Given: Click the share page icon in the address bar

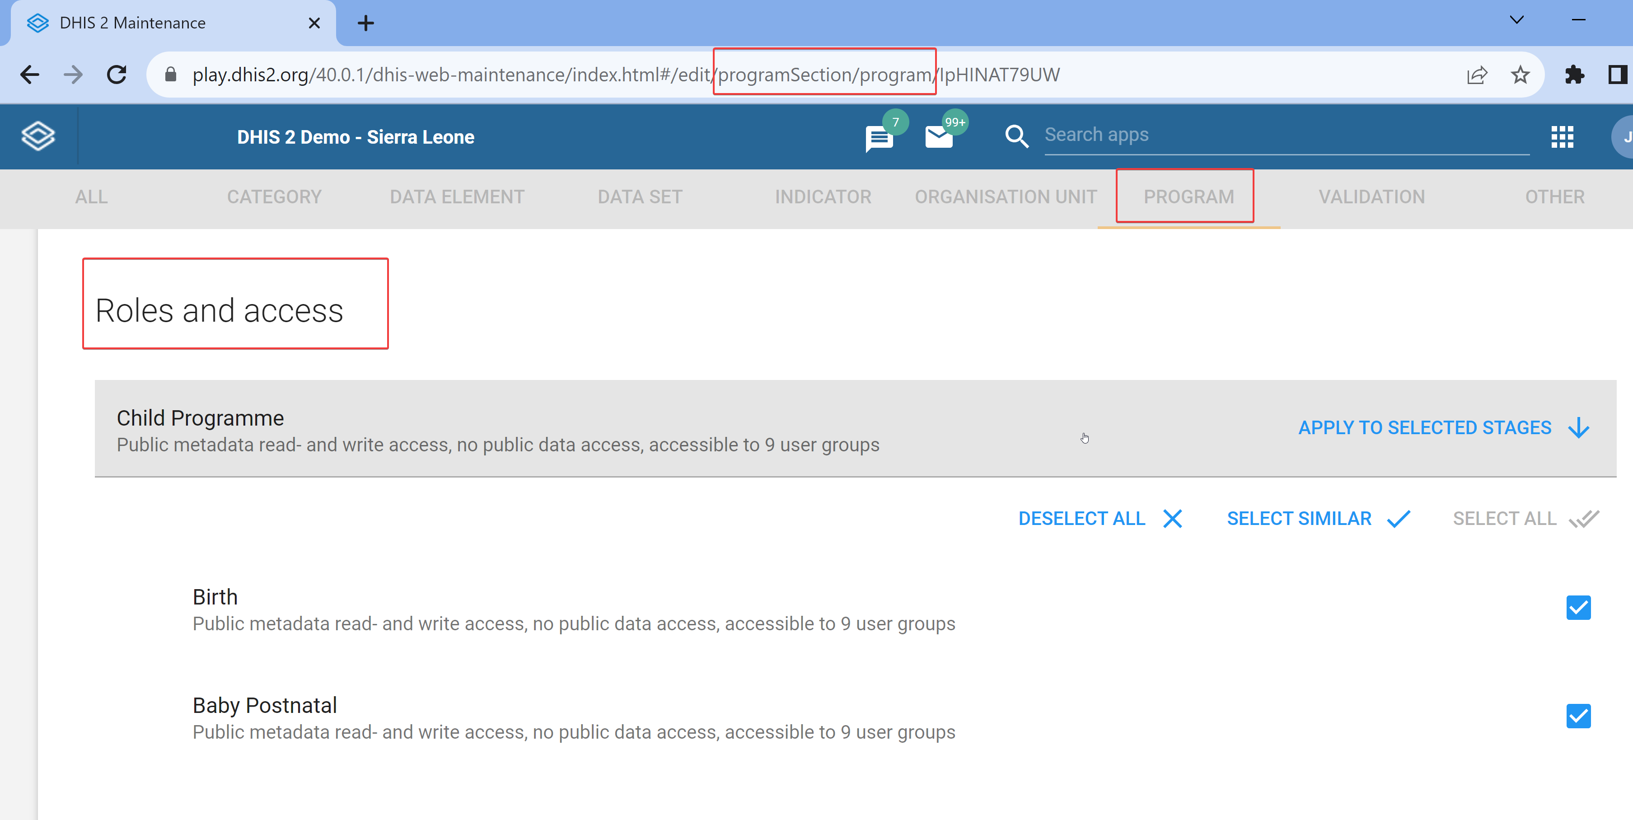Looking at the screenshot, I should click(1476, 75).
